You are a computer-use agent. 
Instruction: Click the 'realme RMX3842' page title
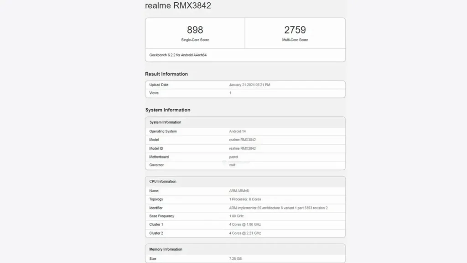(178, 5)
